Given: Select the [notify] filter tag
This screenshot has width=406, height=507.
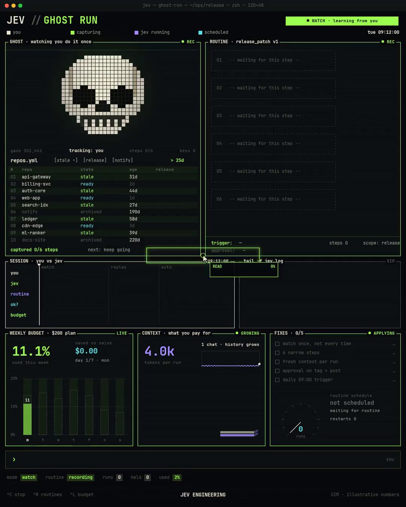Looking at the screenshot, I should click(x=122, y=160).
